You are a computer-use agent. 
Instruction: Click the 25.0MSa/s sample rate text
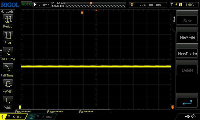[58, 3]
